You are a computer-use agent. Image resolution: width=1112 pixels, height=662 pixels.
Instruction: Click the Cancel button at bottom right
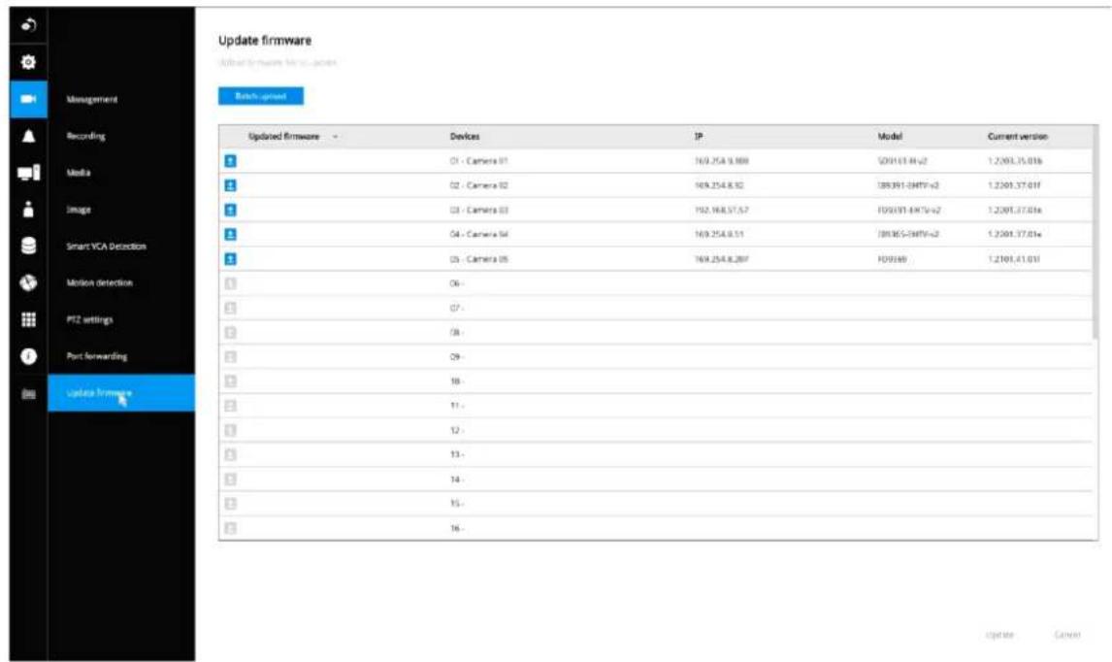point(1067,634)
